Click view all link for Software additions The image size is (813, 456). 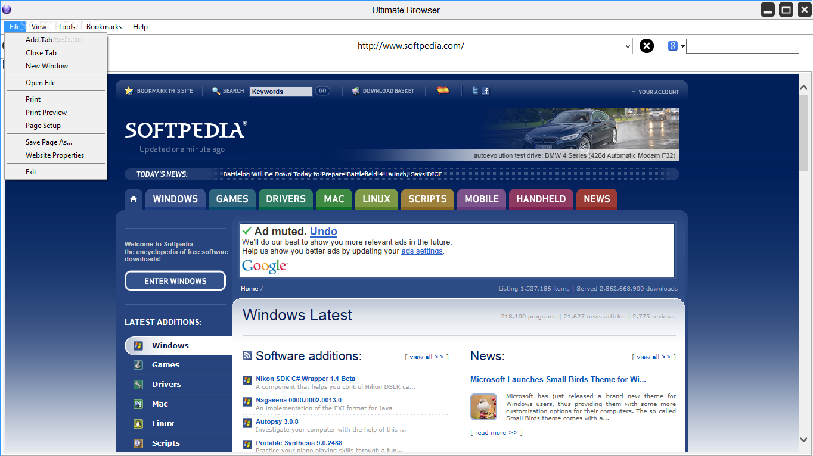[x=427, y=357]
